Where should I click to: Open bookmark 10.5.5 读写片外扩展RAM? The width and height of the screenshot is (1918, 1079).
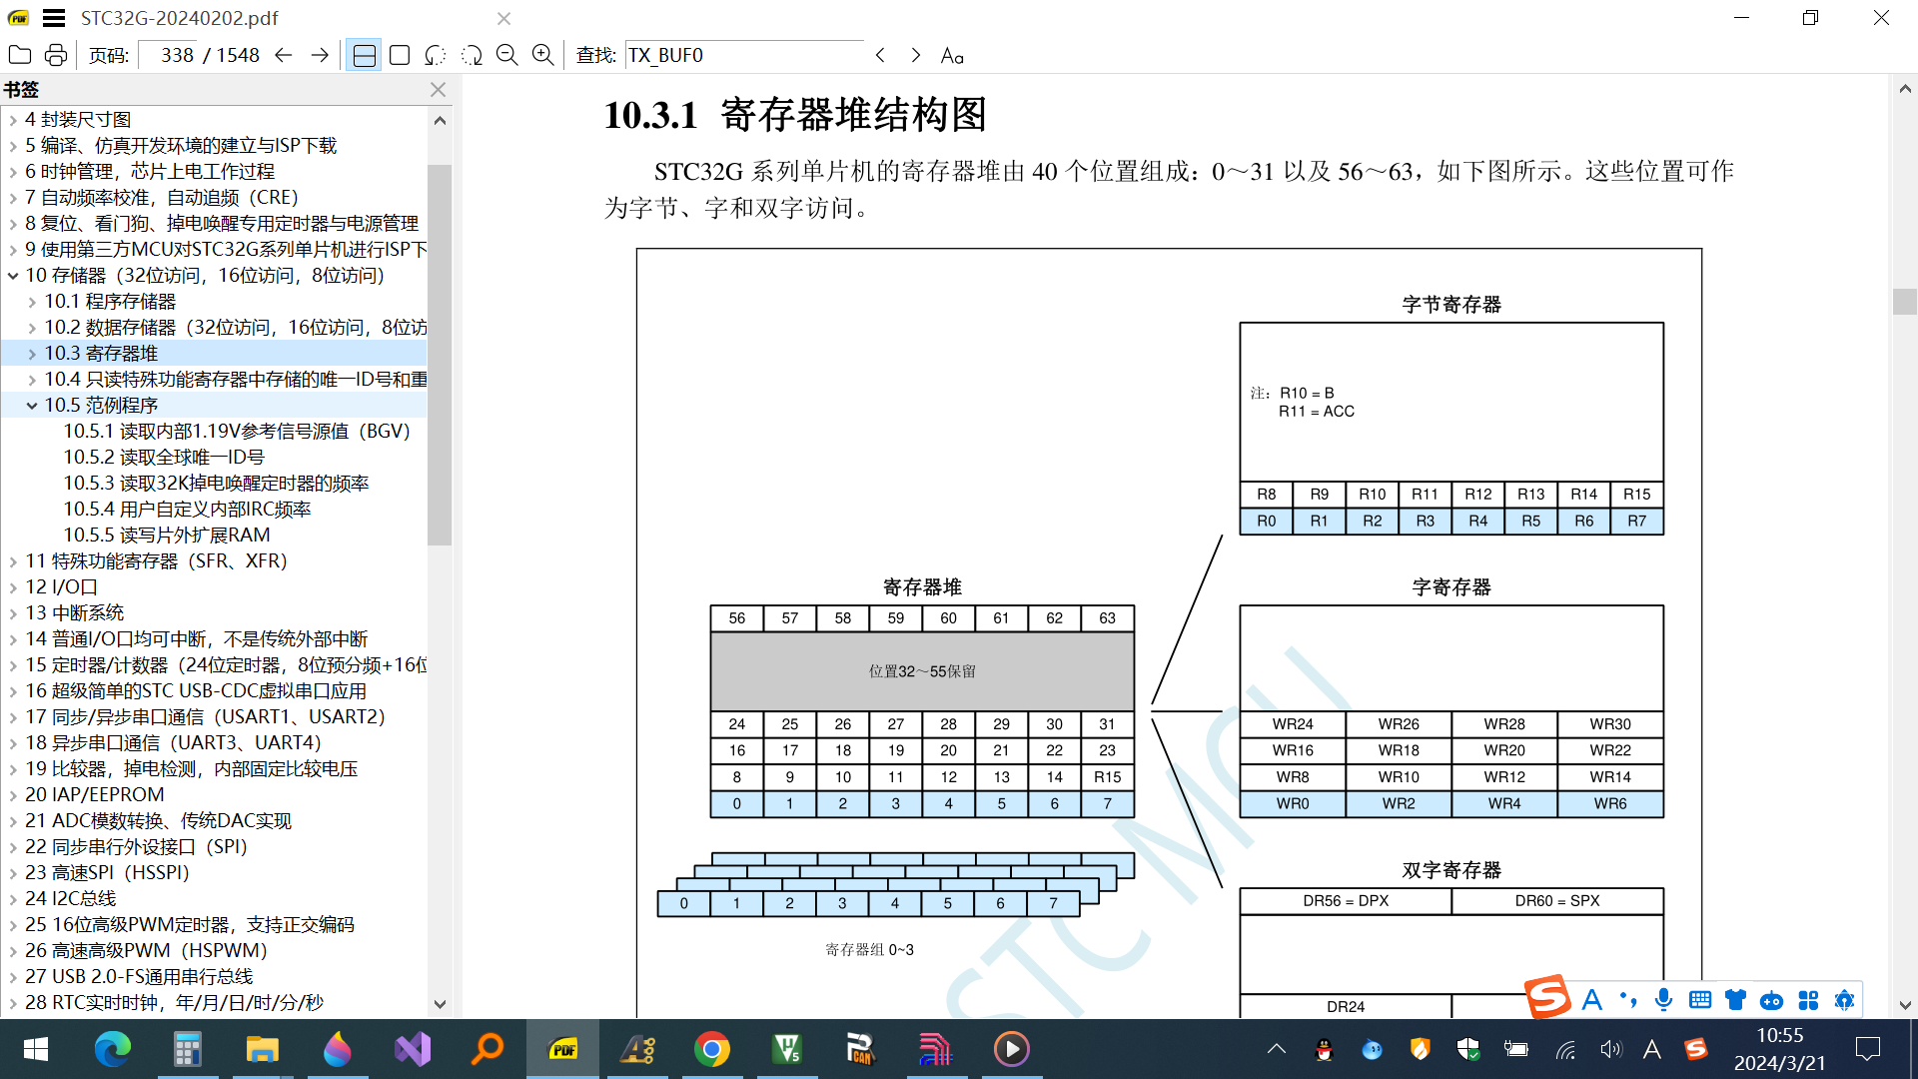tap(167, 536)
